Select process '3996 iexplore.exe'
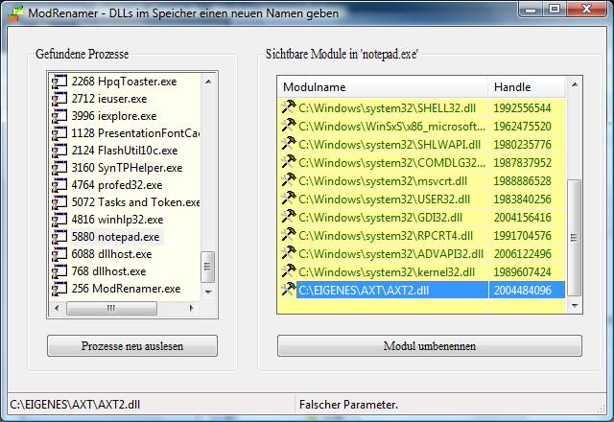The height and width of the screenshot is (422, 614). point(113,116)
